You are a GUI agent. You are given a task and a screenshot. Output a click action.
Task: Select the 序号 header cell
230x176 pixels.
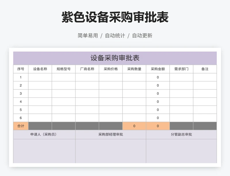click(x=21, y=69)
